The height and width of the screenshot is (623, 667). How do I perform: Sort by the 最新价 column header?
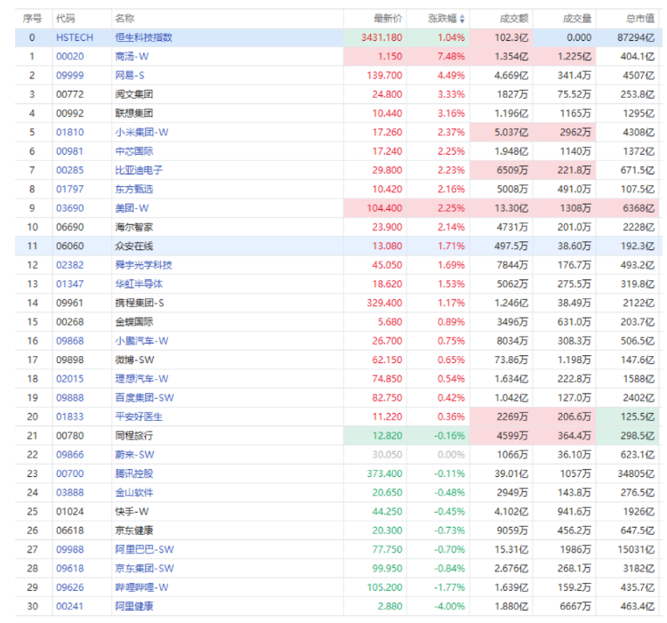388,19
